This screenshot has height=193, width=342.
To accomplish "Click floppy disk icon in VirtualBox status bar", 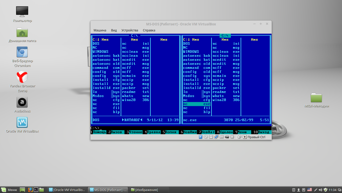I will click(x=211, y=137).
